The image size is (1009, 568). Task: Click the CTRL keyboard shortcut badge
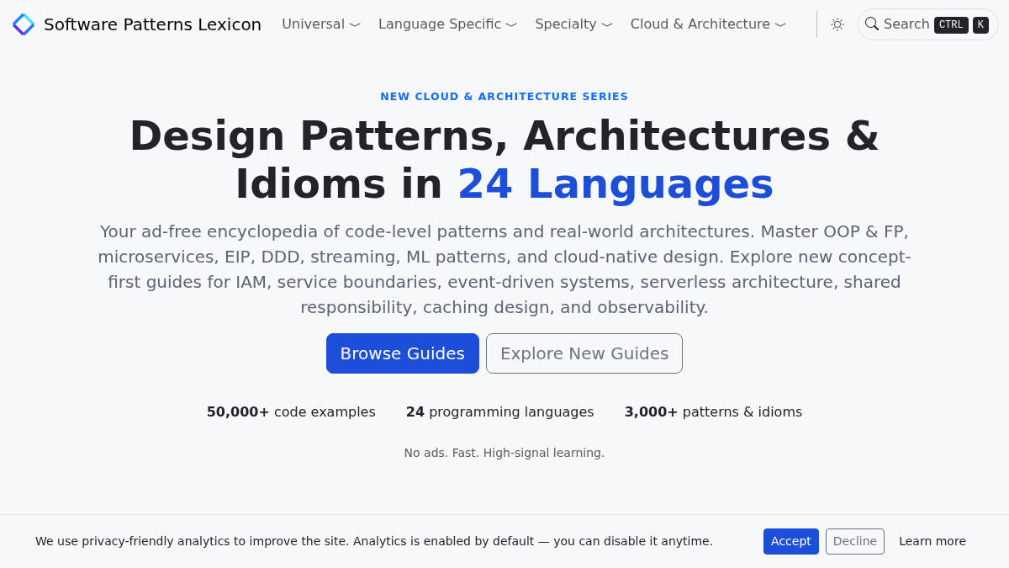951,25
